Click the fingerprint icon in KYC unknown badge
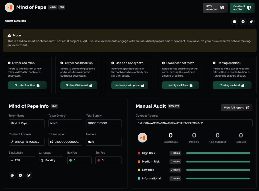The width and height of the screenshot is (259, 191). pos(222,8)
